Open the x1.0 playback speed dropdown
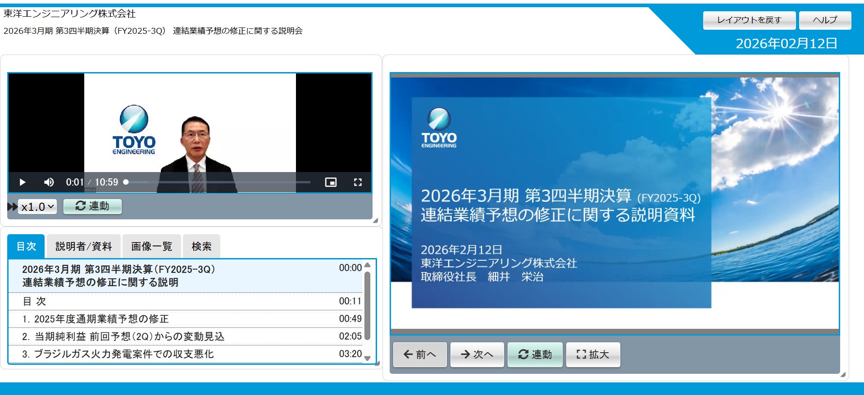 coord(37,207)
